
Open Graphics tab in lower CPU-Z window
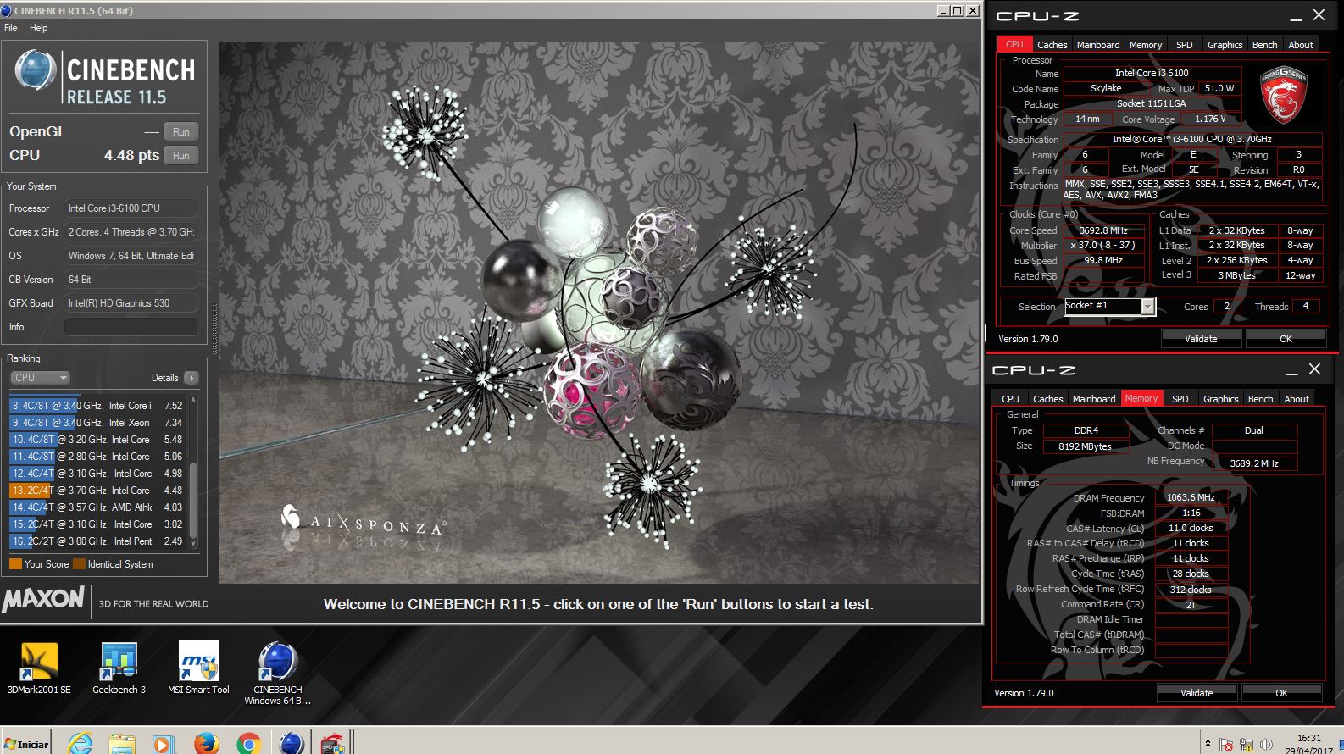pos(1220,399)
